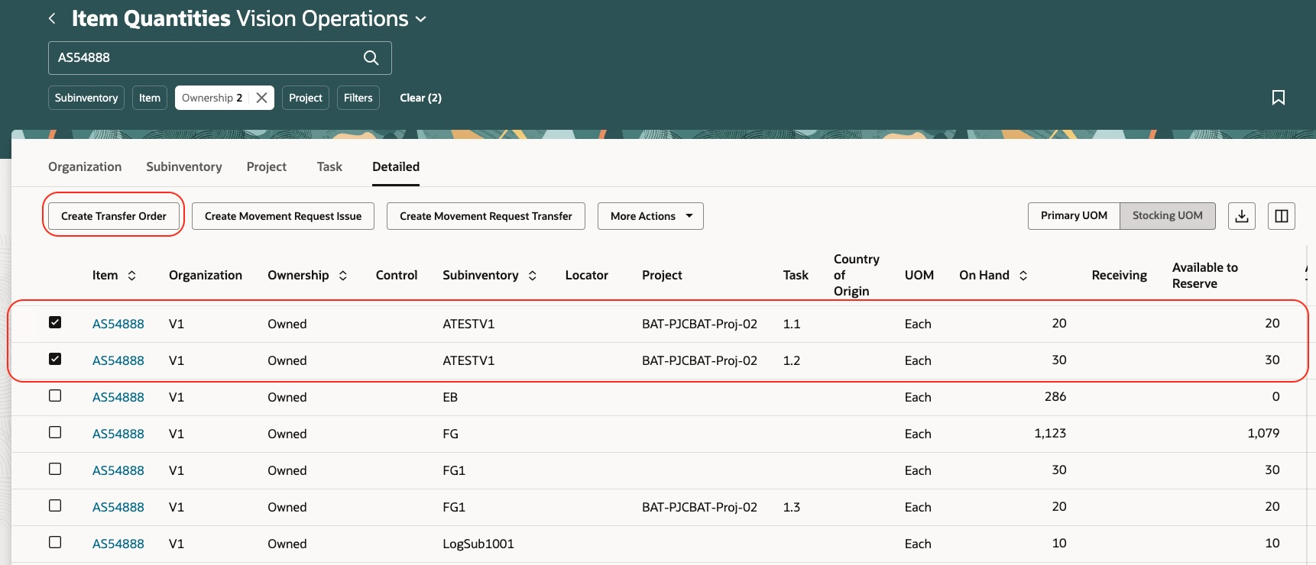Check the LogSub1001 row checkbox
The width and height of the screenshot is (1316, 565).
pos(55,542)
